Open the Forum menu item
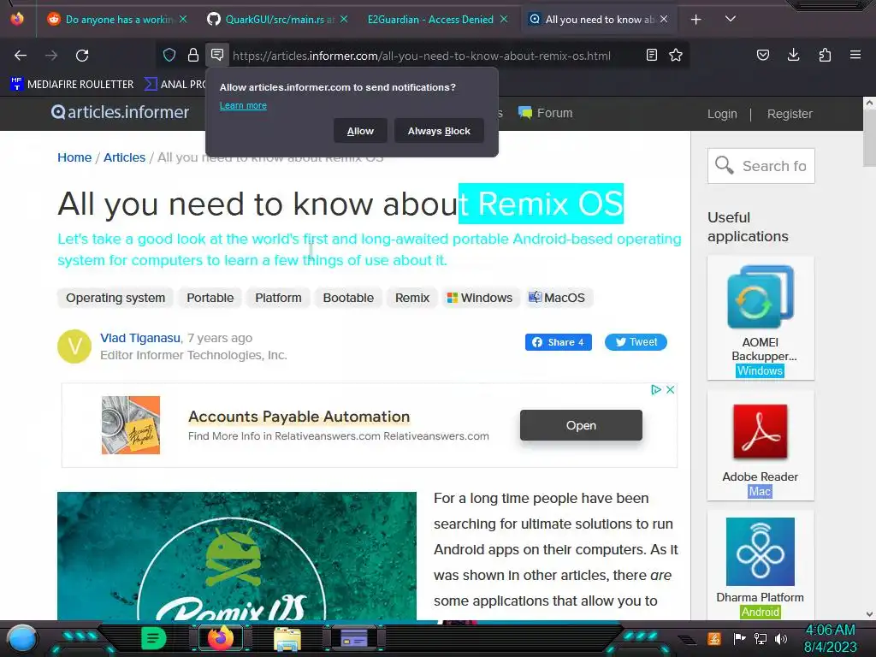The image size is (876, 657). point(545,113)
